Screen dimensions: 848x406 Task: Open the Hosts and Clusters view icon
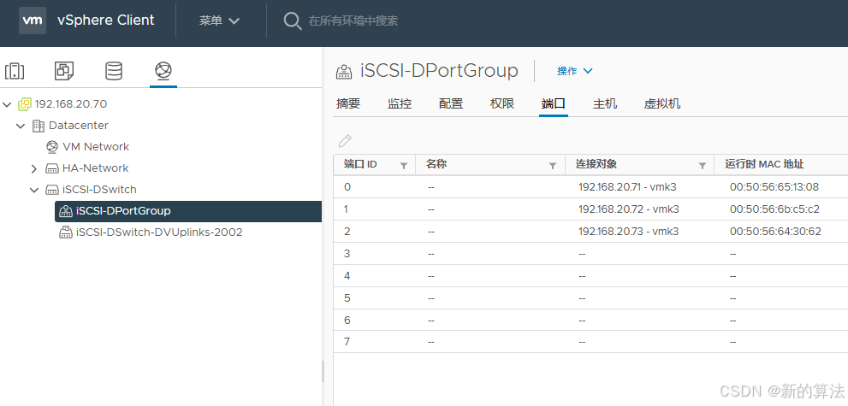tap(15, 71)
